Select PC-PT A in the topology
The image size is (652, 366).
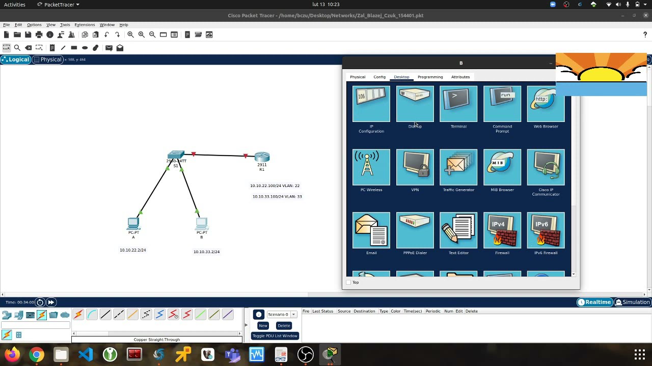[x=133, y=224]
